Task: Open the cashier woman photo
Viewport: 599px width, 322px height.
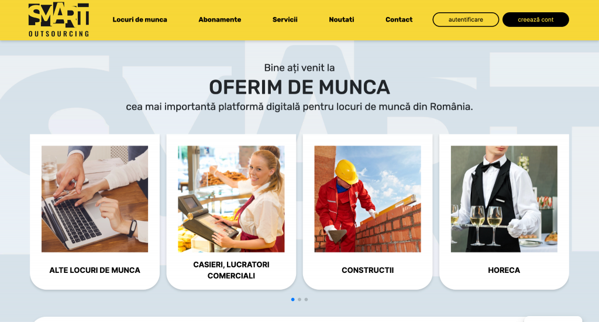Action: [x=231, y=199]
